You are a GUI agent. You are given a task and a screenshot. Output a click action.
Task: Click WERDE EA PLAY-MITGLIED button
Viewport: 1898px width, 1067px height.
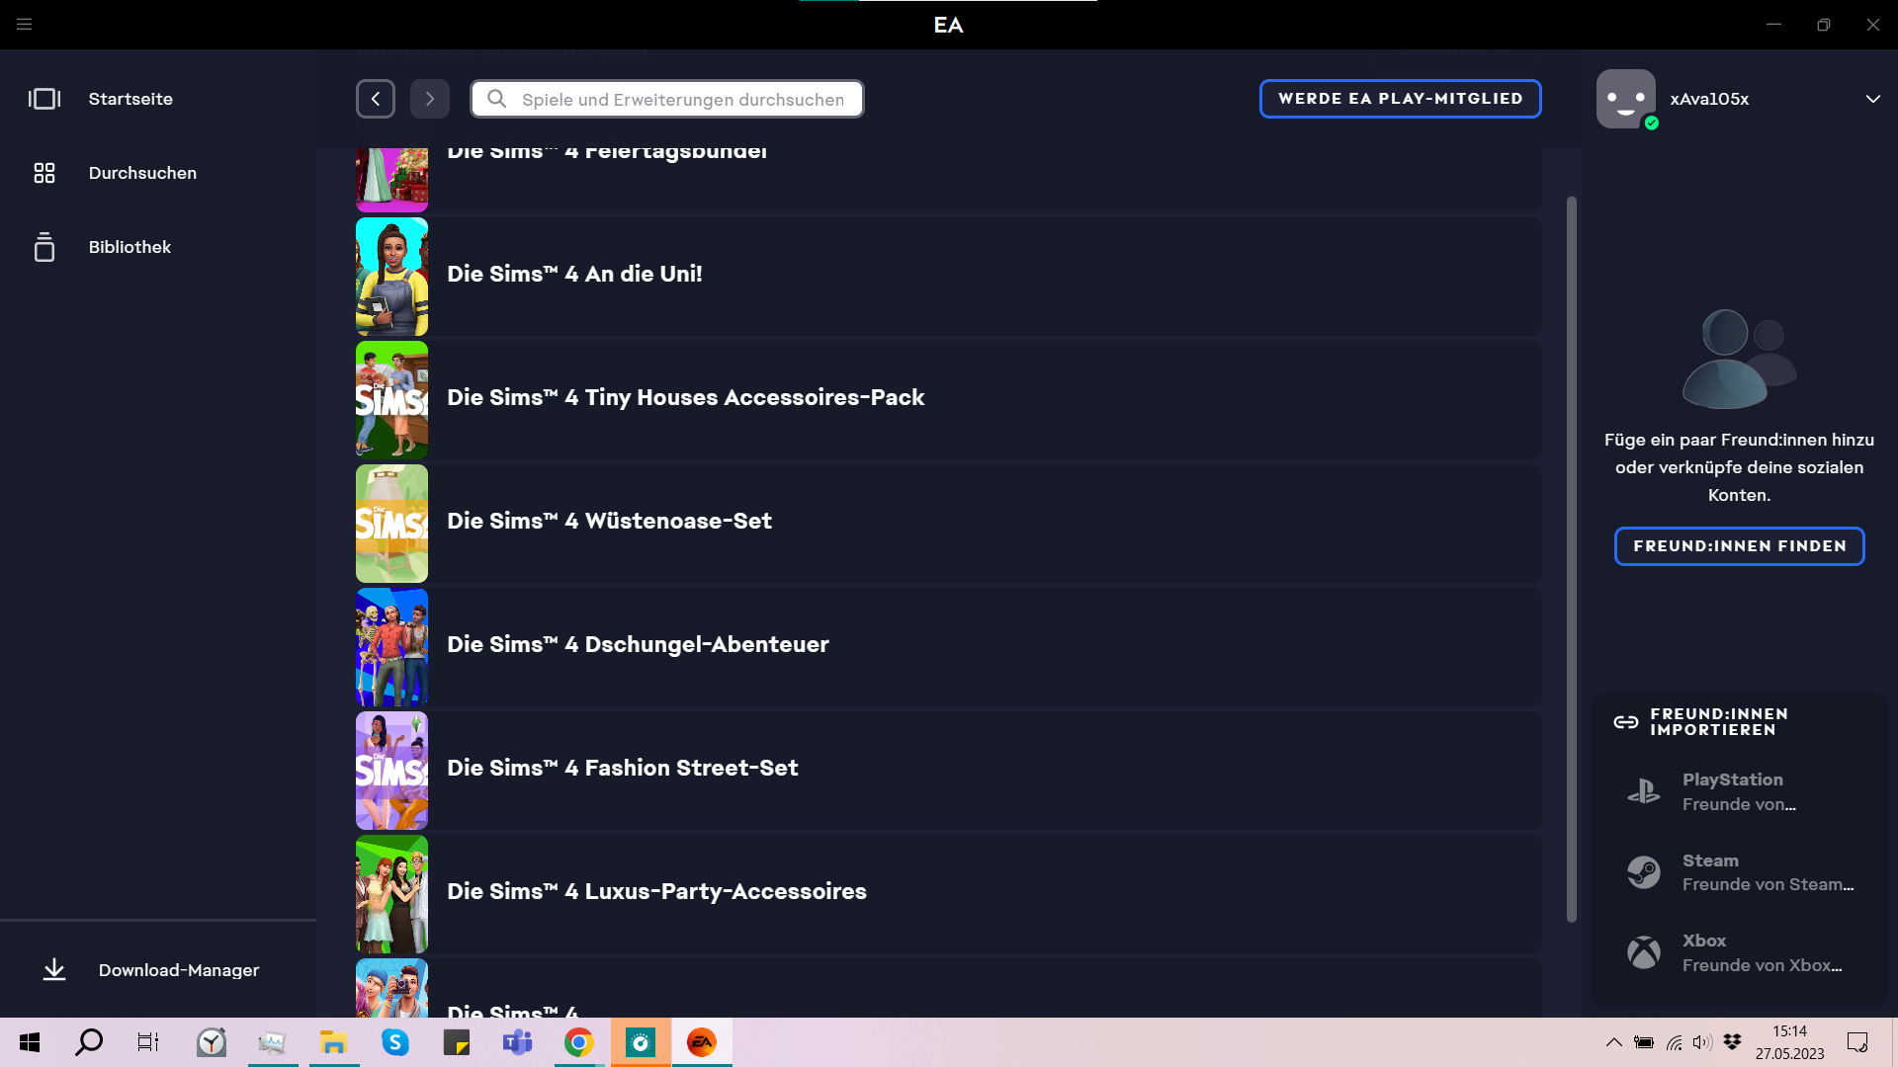1400,99
